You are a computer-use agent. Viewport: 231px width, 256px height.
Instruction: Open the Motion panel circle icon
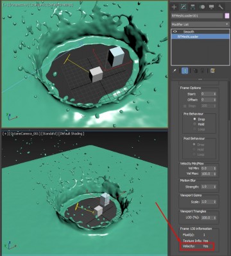[x=202, y=7]
